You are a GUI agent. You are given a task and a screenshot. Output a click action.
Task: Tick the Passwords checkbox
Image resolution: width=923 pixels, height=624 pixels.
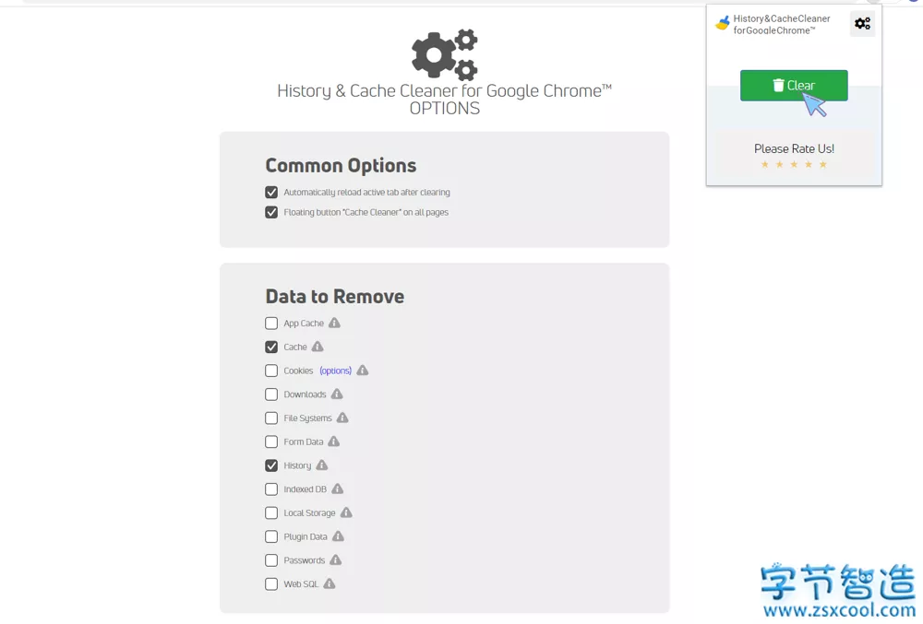click(271, 560)
